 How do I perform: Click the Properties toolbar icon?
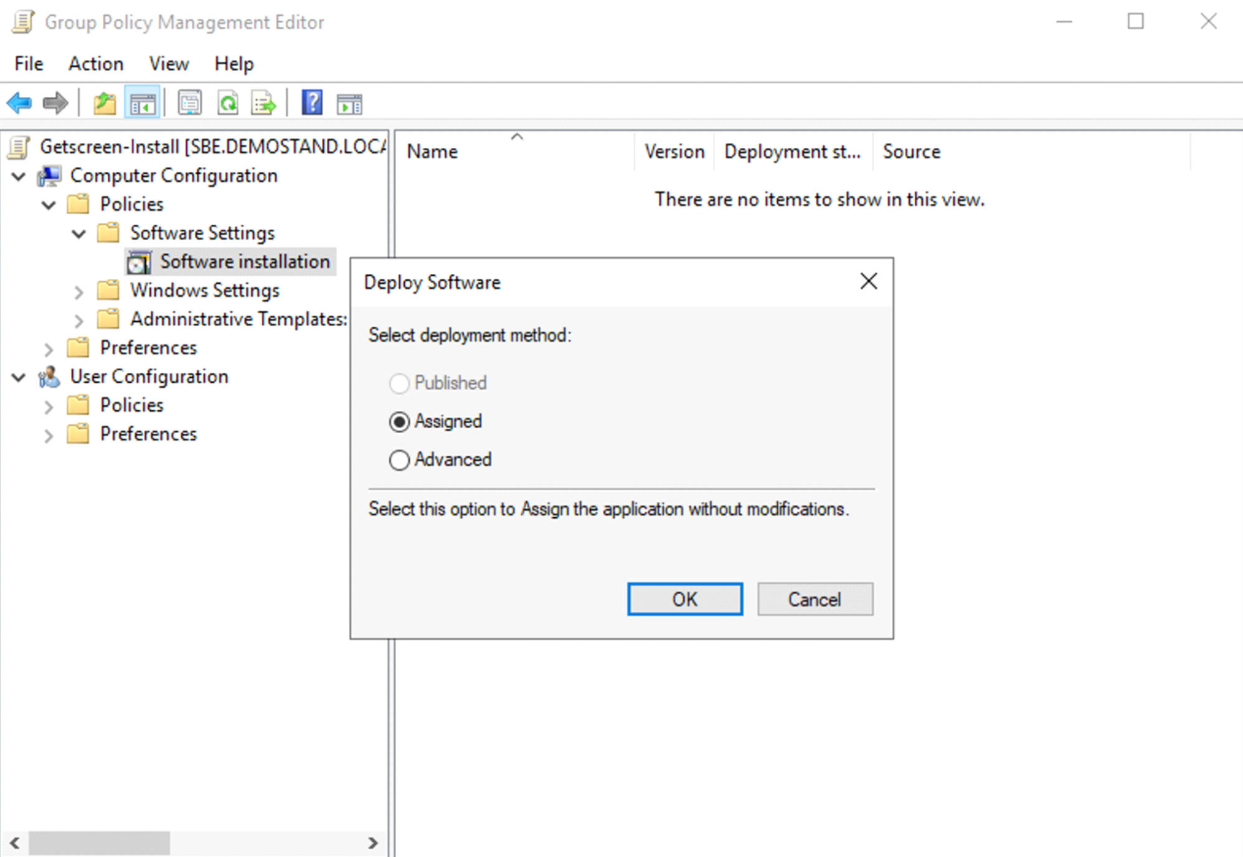pos(189,103)
